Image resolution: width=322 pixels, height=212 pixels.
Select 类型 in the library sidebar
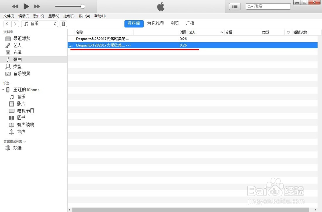click(17, 67)
